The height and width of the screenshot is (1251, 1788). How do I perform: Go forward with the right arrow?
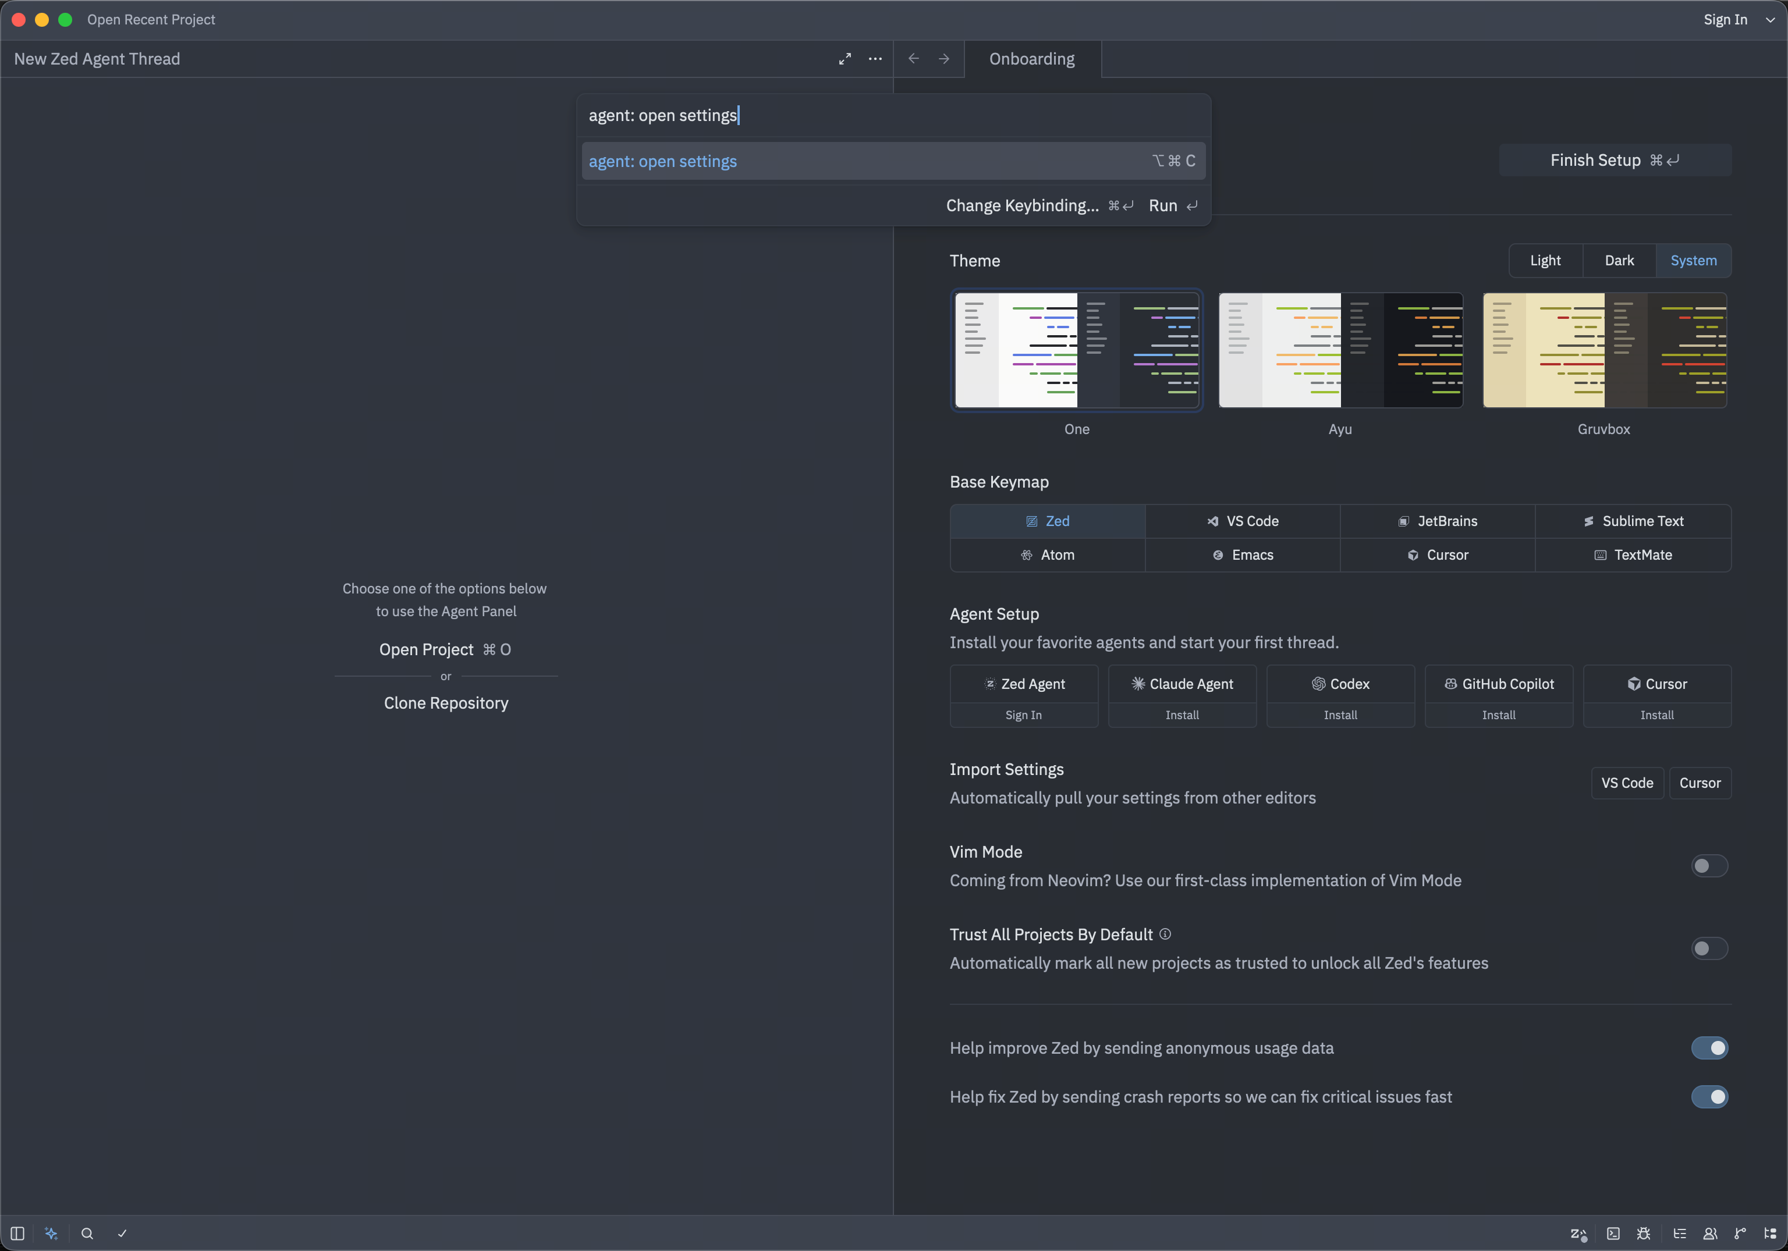(x=944, y=59)
